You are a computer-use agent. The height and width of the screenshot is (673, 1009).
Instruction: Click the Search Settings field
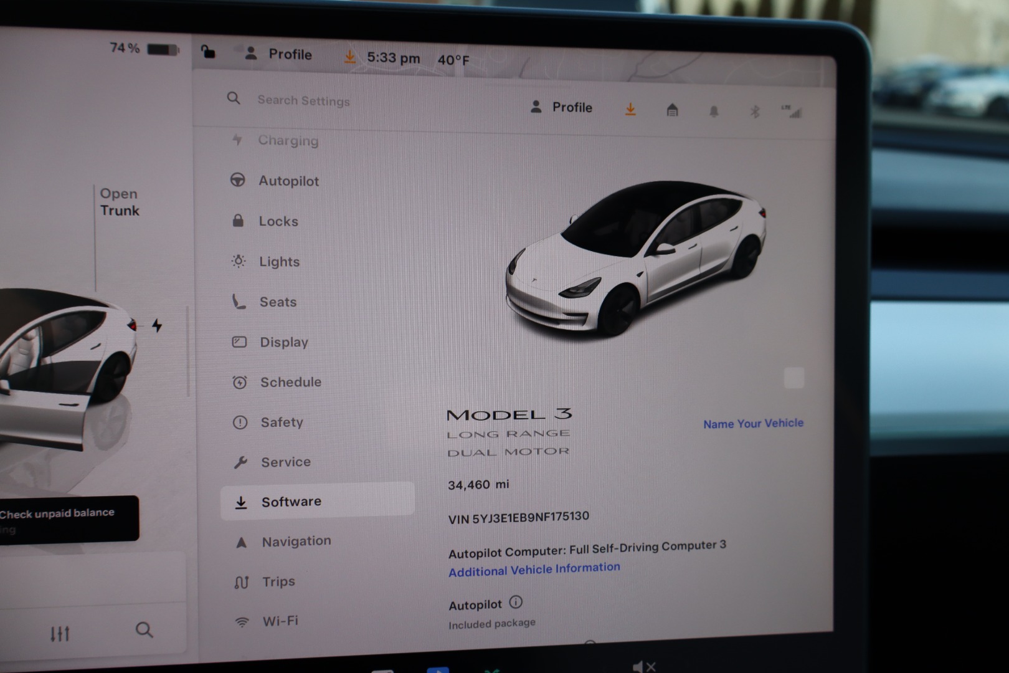point(303,101)
